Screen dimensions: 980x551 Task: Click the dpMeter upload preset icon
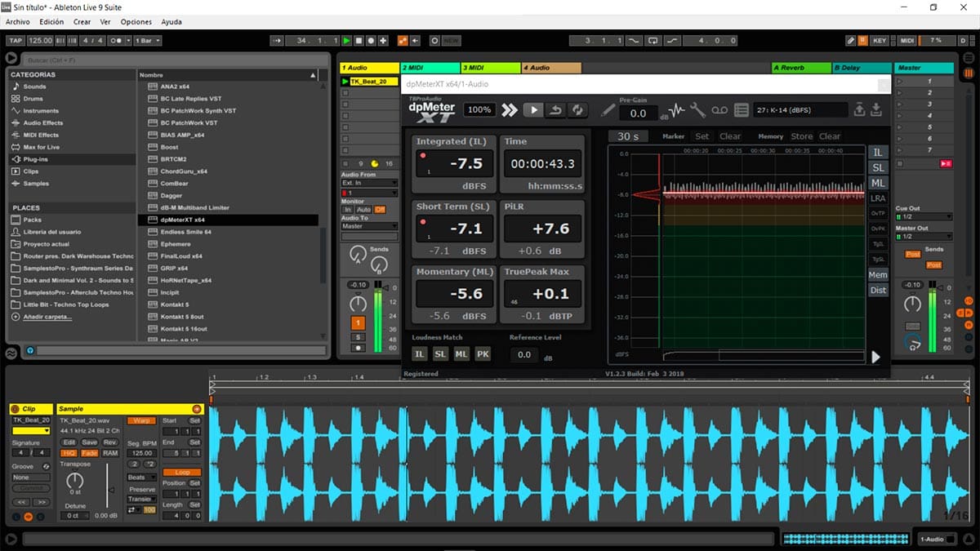click(x=859, y=110)
